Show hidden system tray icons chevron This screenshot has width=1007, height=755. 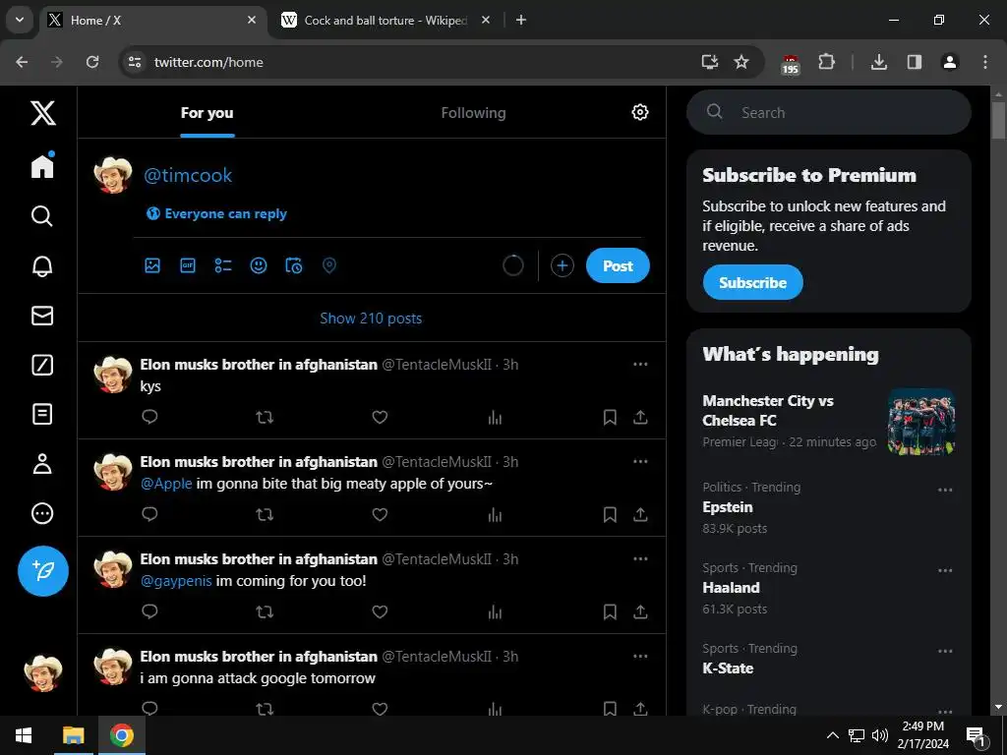832,735
